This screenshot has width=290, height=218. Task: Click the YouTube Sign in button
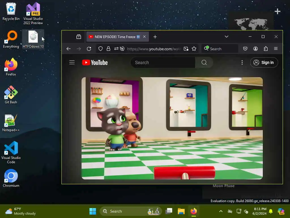point(264,62)
